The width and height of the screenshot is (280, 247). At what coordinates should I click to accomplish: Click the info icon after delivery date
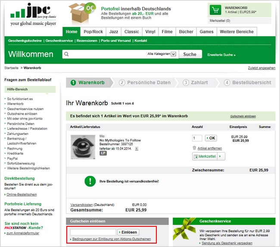[x=137, y=148]
